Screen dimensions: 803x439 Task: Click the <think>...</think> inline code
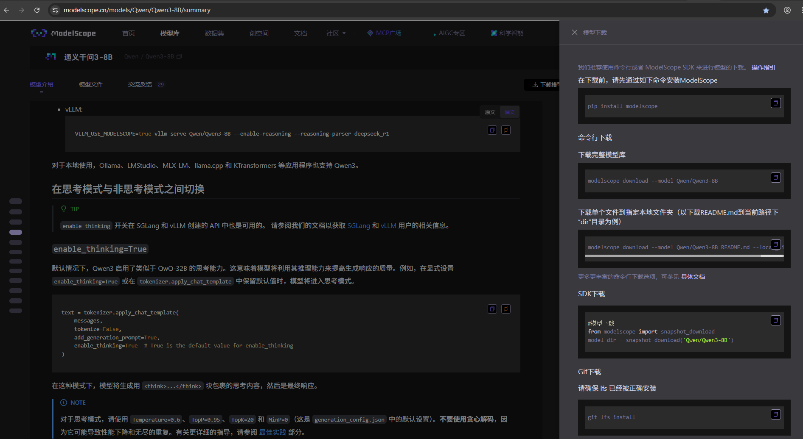[173, 386]
